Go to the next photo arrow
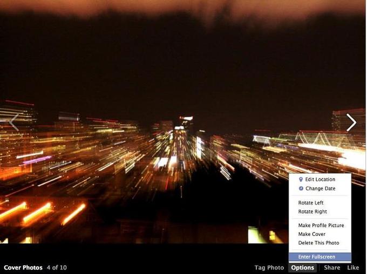This screenshot has width=367, height=274. click(x=351, y=122)
